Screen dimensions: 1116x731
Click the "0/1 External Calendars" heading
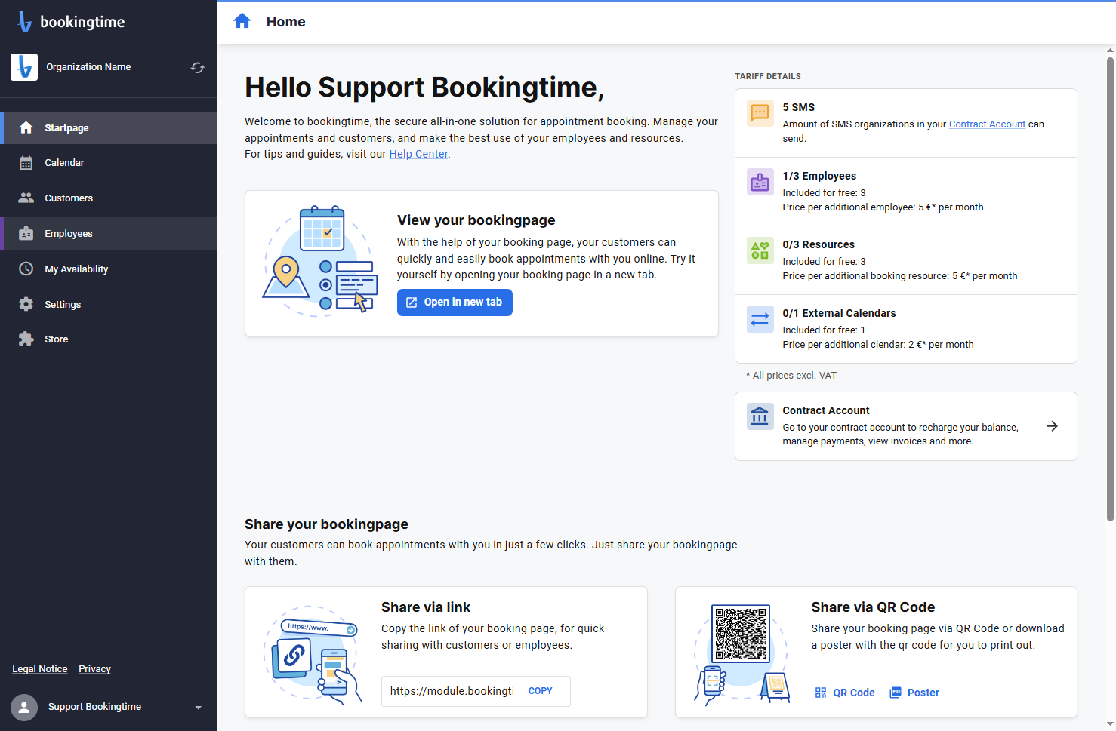pos(839,313)
